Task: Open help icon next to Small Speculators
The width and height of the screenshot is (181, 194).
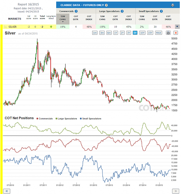Action: tap(161, 11)
